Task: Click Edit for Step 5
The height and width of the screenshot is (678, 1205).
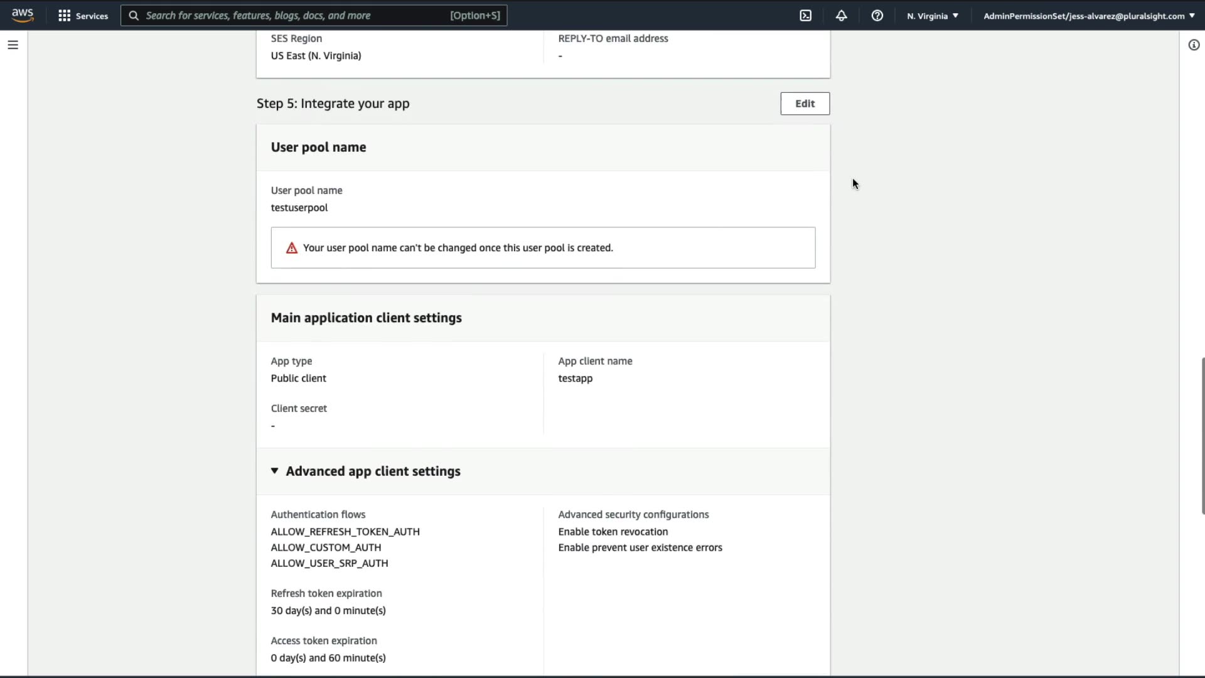Action: (x=805, y=104)
